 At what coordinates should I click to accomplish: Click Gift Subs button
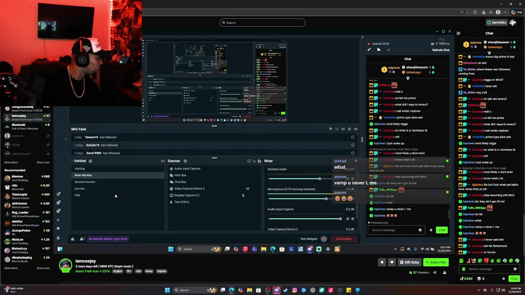pos(410,262)
